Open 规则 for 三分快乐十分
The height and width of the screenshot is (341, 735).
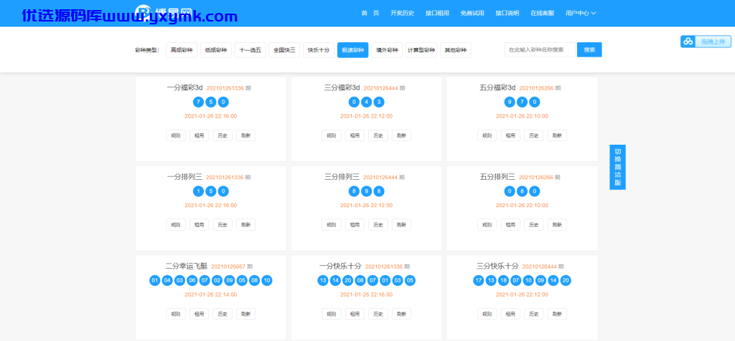[x=487, y=314]
